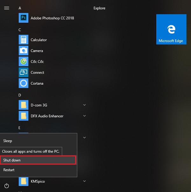Click the Power icon button
The image size is (191, 192).
[6, 186]
